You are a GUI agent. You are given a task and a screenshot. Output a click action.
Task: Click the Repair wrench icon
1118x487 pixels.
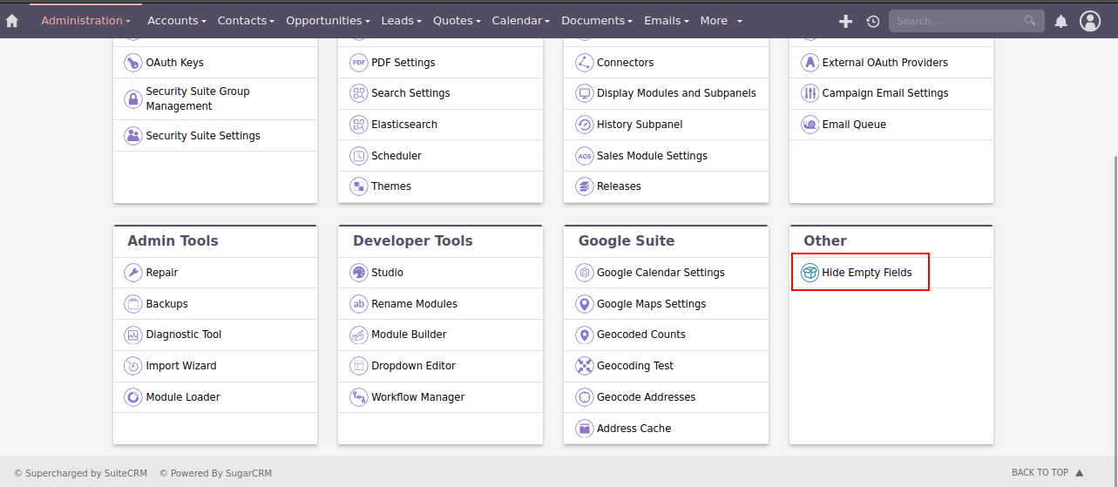point(132,273)
